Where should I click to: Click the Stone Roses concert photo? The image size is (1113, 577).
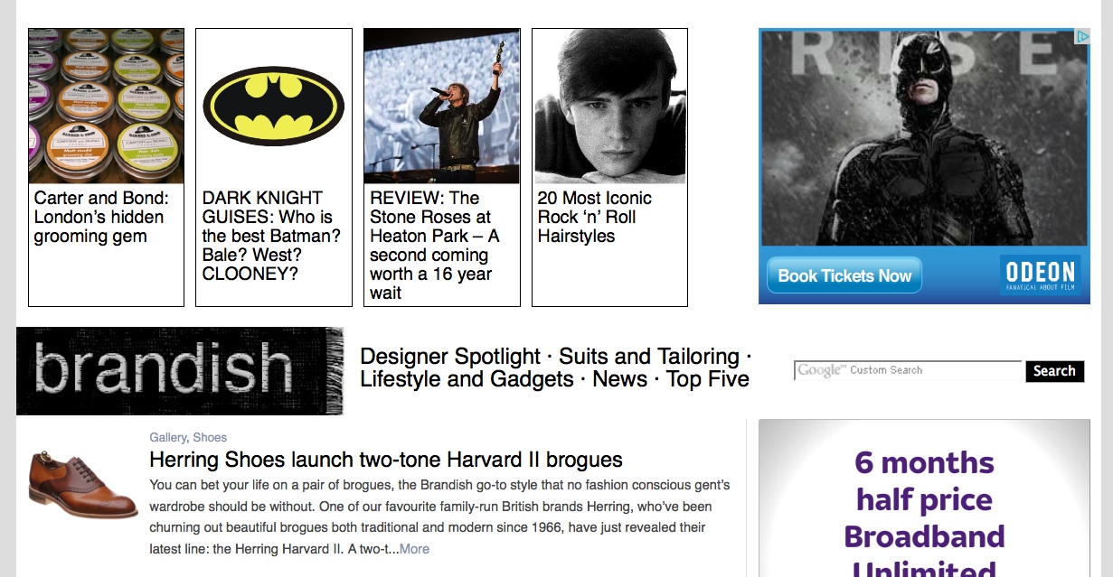(x=441, y=106)
